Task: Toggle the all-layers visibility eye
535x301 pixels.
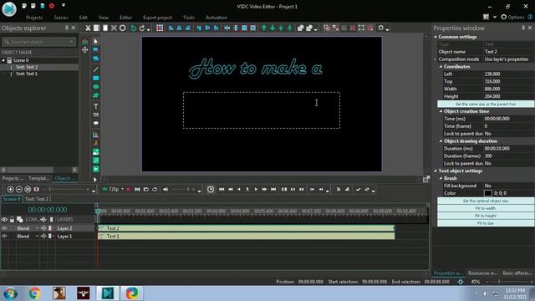Action: click(4, 219)
